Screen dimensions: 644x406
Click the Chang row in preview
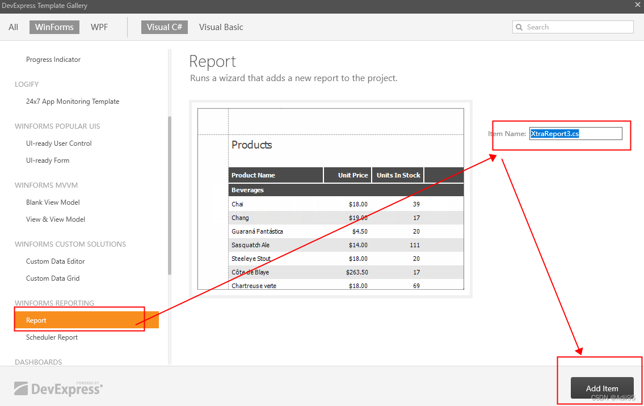[x=346, y=218]
